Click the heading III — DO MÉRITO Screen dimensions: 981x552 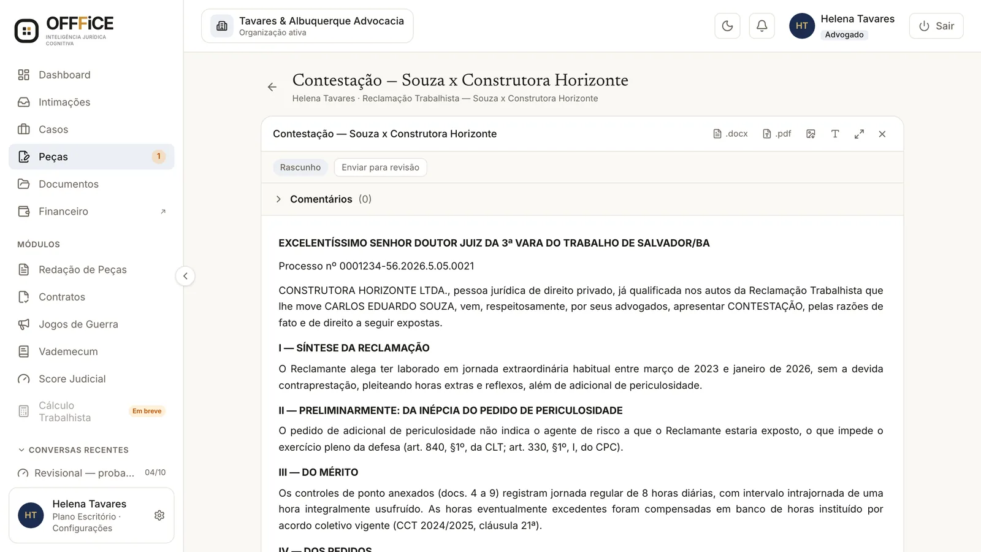tap(318, 472)
